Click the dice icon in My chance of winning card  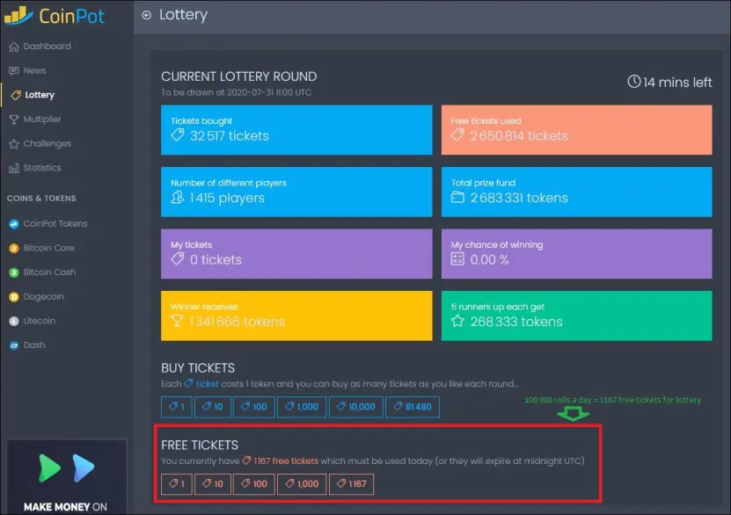pos(457,259)
